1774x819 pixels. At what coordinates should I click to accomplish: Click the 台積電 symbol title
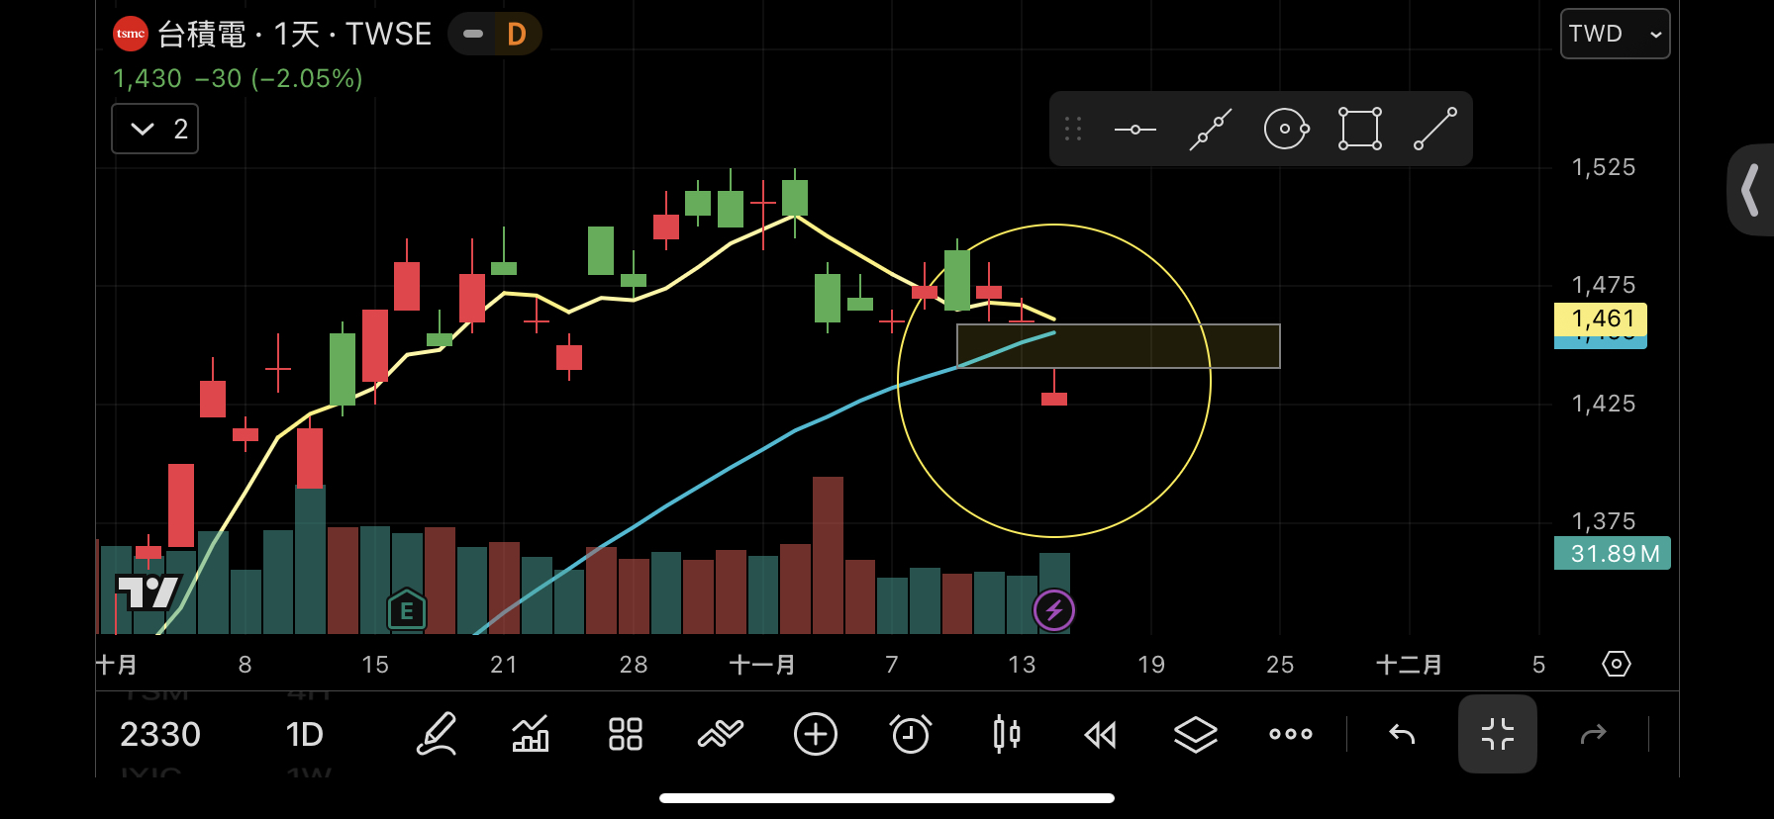pos(202,34)
